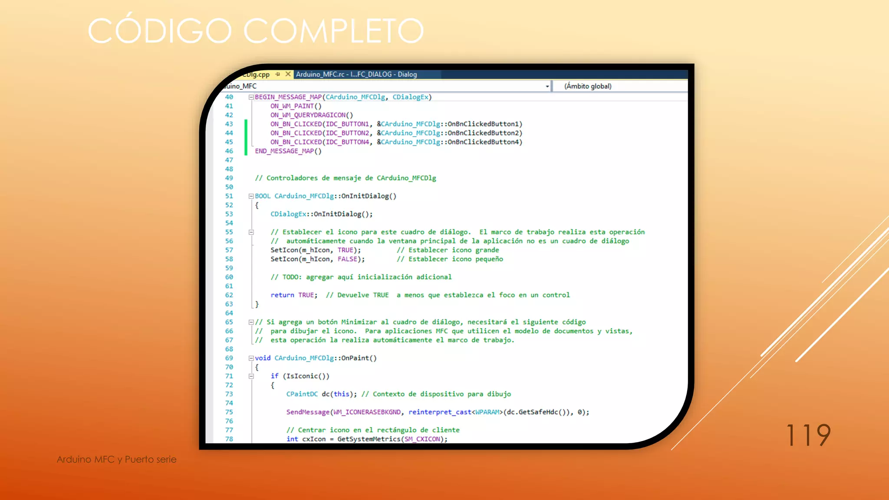Click line number 47 in the margin
Image resolution: width=889 pixels, height=500 pixels.
[x=229, y=160]
